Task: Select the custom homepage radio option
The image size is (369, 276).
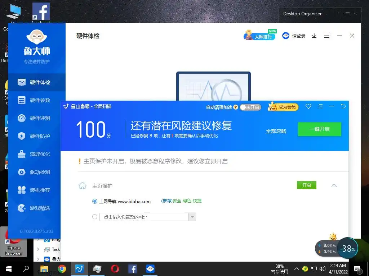Action: tap(95, 217)
